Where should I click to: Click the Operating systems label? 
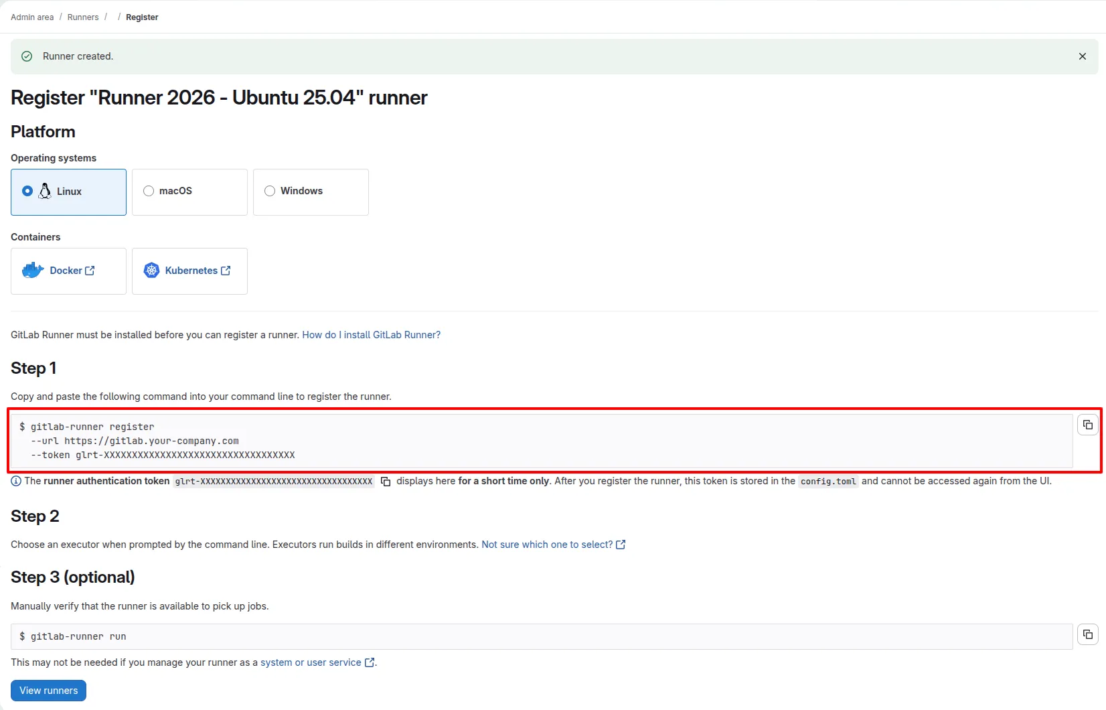[54, 158]
